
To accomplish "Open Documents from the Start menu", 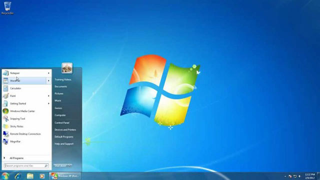I will click(x=61, y=86).
